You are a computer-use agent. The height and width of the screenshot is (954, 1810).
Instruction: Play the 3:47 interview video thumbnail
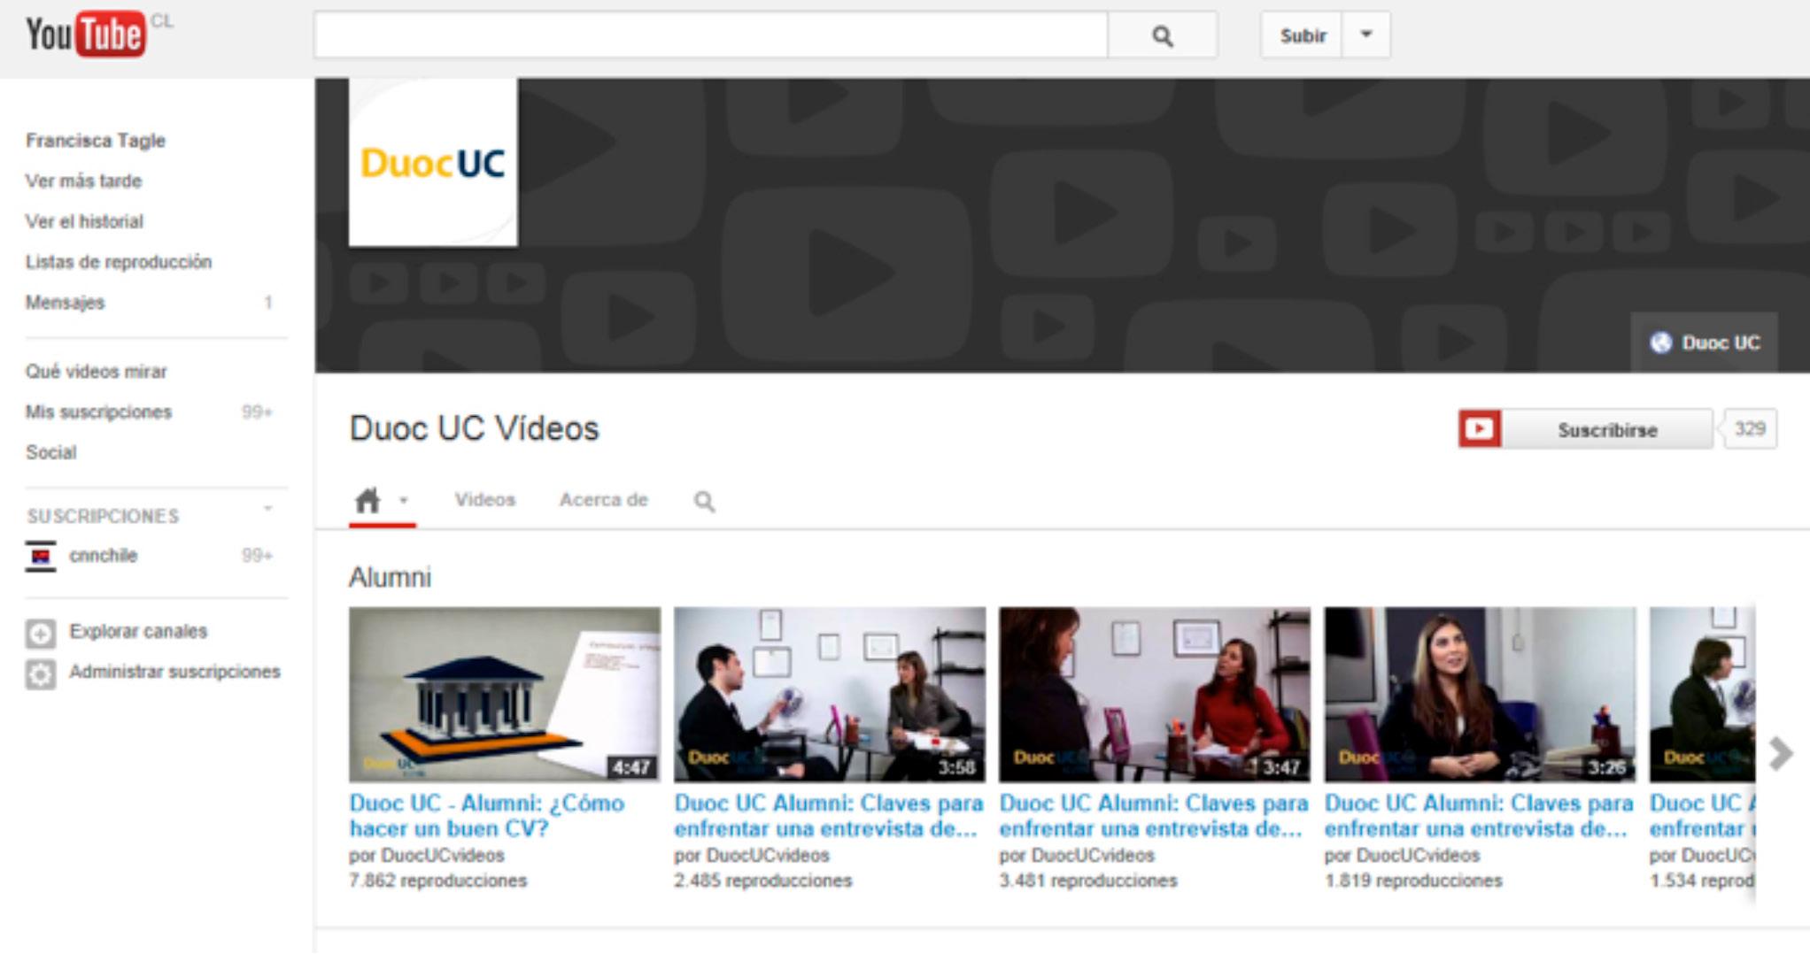pyautogui.click(x=1154, y=694)
